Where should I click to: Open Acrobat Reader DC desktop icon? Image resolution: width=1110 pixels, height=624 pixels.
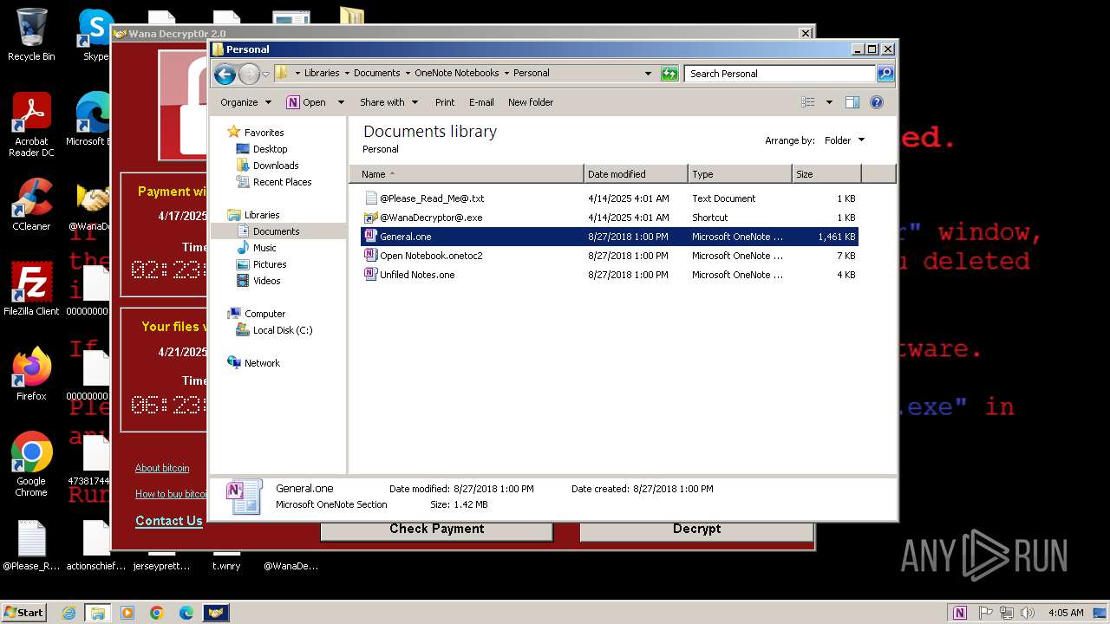[x=31, y=126]
